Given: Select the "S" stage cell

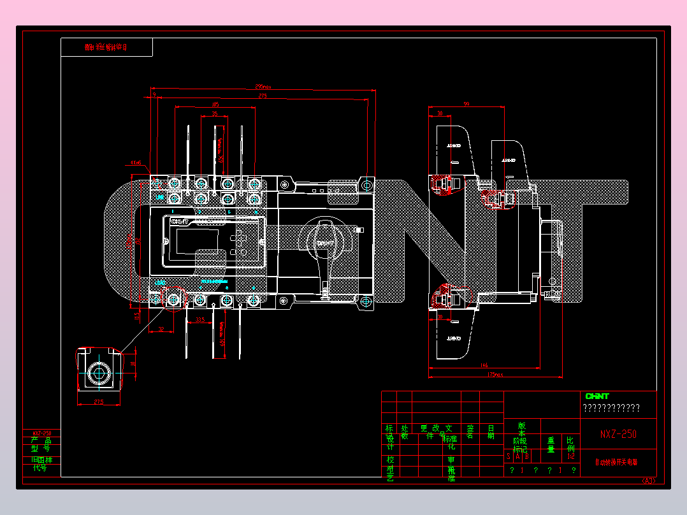Looking at the screenshot, I should pyautogui.click(x=509, y=456).
